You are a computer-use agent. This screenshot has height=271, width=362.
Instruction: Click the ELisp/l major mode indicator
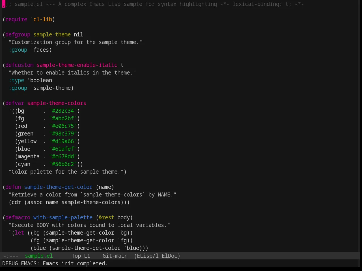146,256
